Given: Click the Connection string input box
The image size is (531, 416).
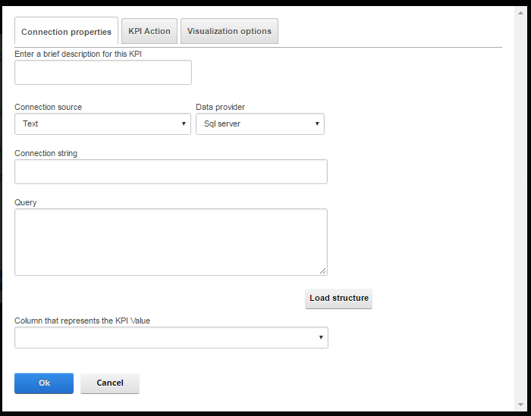Looking at the screenshot, I should tap(171, 172).
